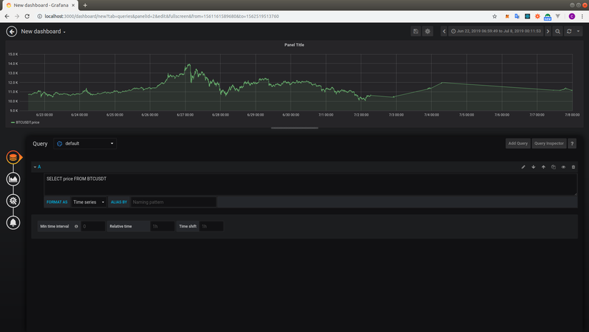Shift time range forward with right chevron
589x332 pixels.
548,31
